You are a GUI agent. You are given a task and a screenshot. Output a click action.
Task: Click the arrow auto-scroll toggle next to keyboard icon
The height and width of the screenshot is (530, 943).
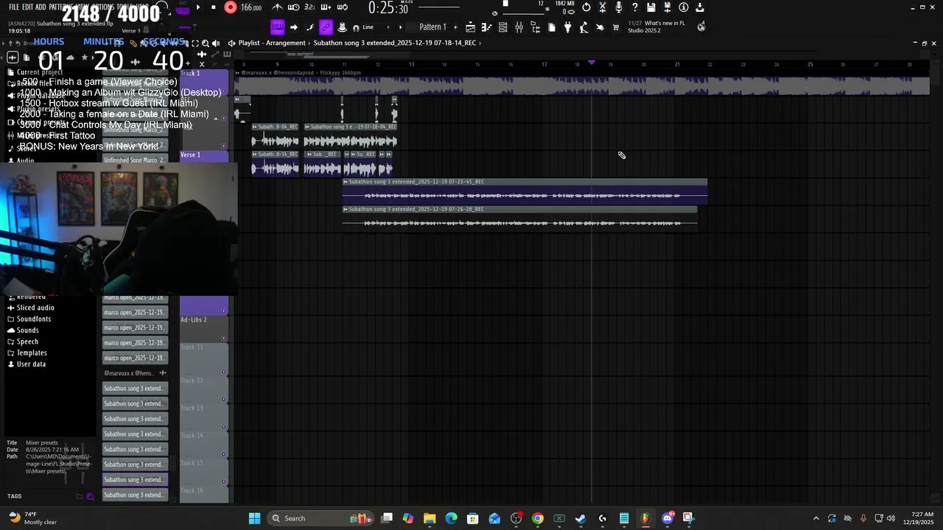(293, 27)
